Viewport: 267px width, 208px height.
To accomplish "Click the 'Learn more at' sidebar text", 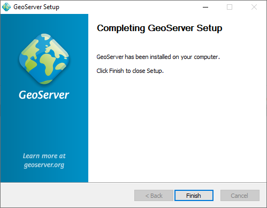I will pos(44,156).
